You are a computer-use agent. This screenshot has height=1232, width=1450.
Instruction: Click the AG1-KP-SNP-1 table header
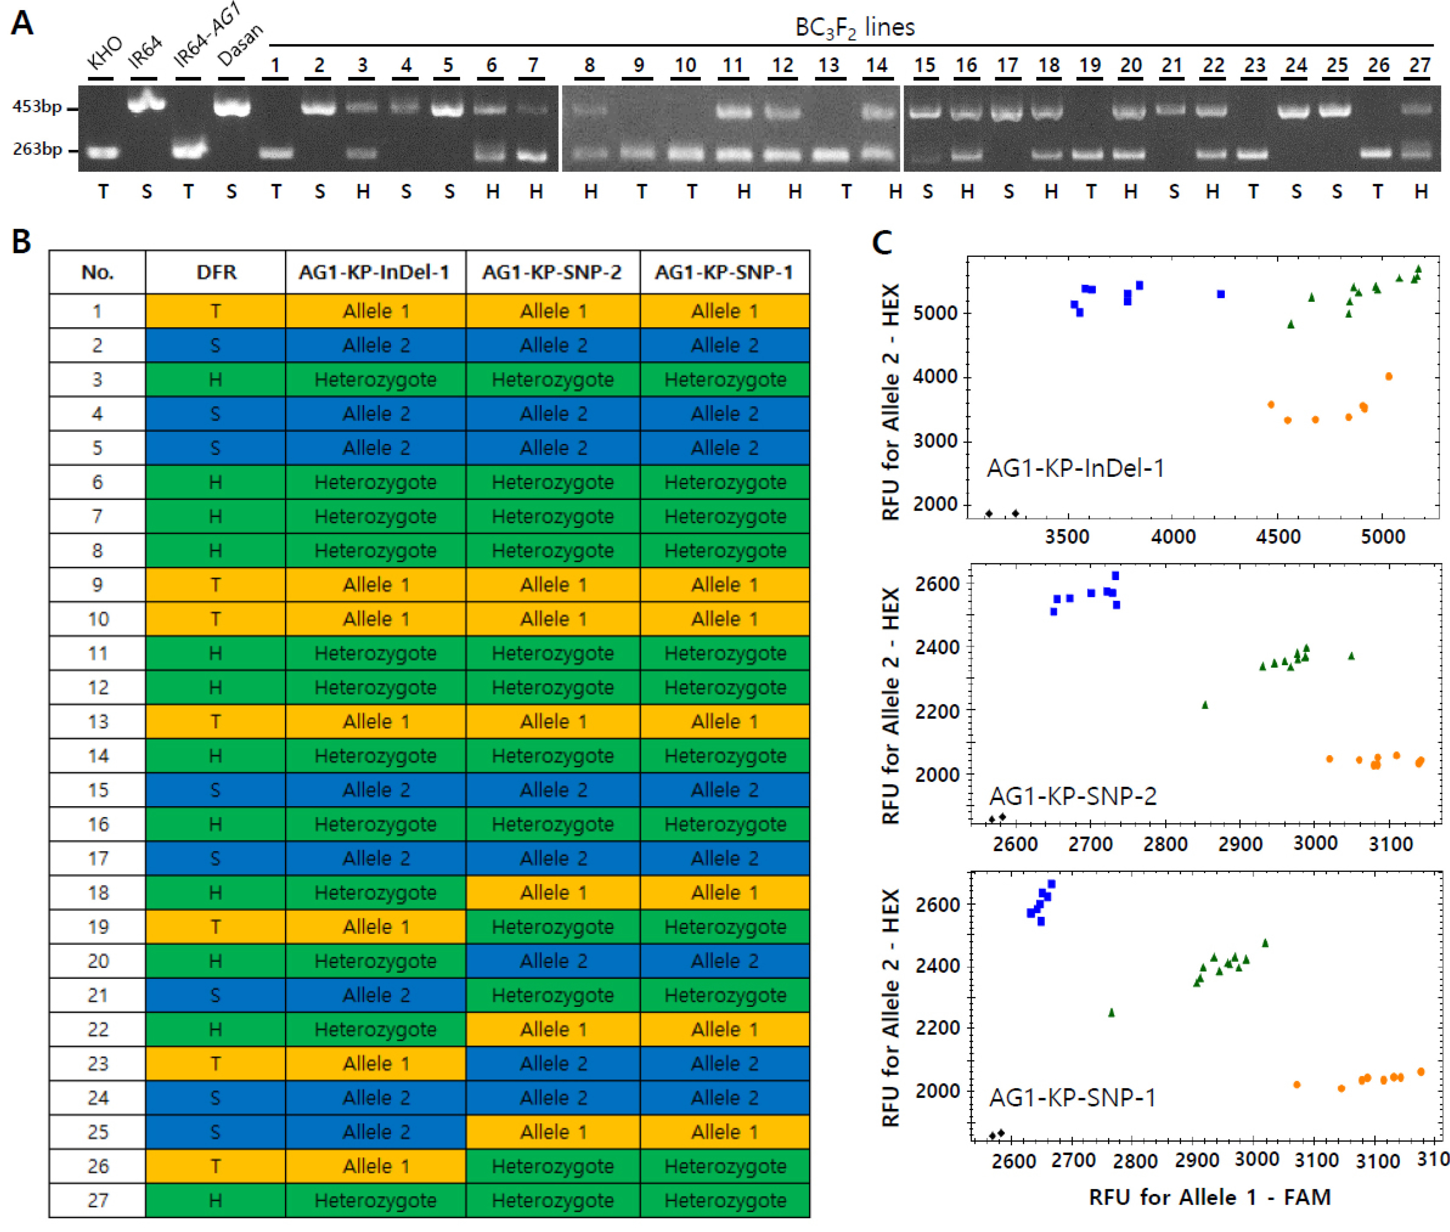click(x=724, y=272)
